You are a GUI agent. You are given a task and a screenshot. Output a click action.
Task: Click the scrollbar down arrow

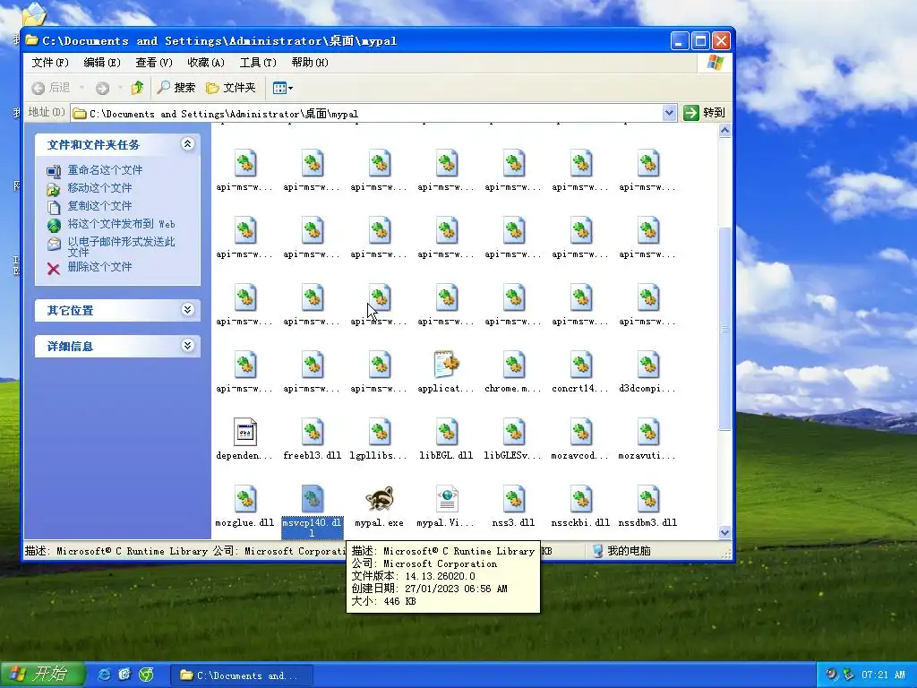coord(724,532)
